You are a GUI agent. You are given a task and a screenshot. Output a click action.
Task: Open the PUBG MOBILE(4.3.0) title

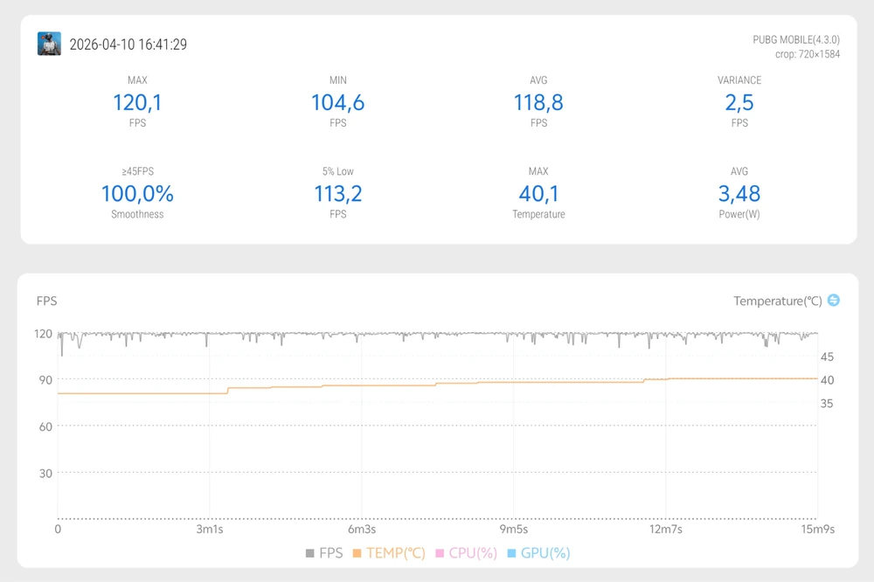click(795, 39)
